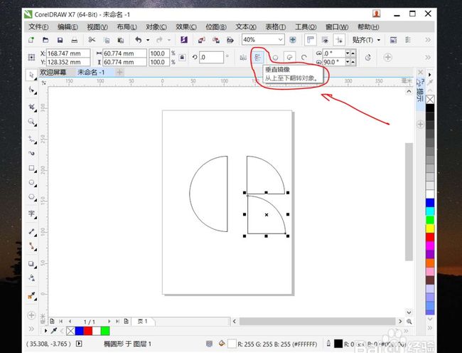Click the Print icon
The height and width of the screenshot is (353, 462).
click(74, 40)
